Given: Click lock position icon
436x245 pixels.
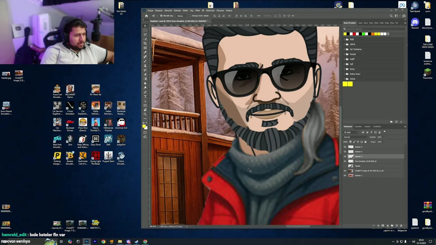Looking at the screenshot, I should coord(358,142).
